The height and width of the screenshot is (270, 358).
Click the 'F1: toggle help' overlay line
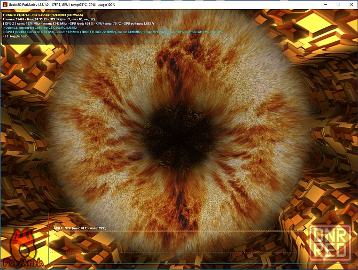(x=17, y=36)
